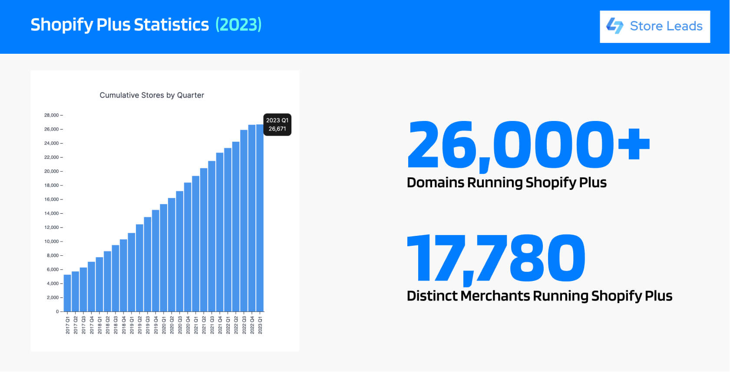730x372 pixels.
Task: Click the "6,000" y-axis label
Action: click(x=53, y=270)
